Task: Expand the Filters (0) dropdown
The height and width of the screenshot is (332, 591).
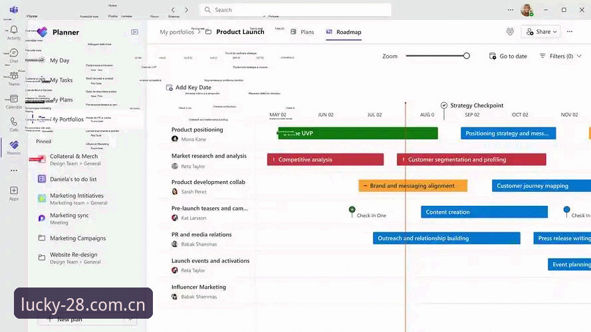Action: pyautogui.click(x=560, y=56)
